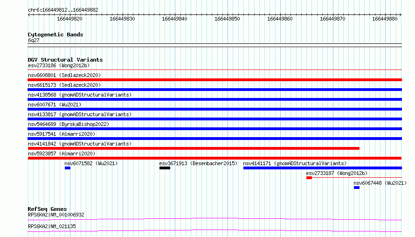Image resolution: width=415 pixels, height=237 pixels.
Task: Click the ruler tick label 166449860
Action: tap(280, 19)
